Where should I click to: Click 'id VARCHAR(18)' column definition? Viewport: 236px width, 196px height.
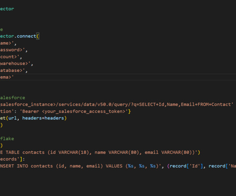pos(69,153)
